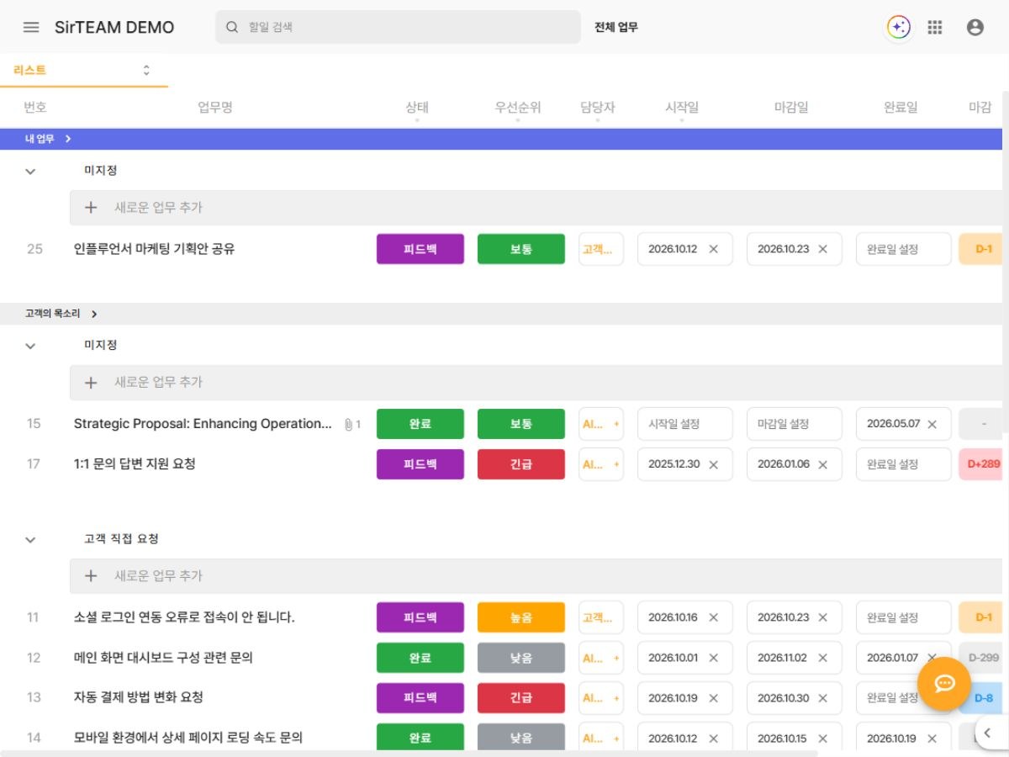Viewport: 1009px width, 757px height.
Task: Open the colorful AI assistant icon
Action: pos(898,27)
